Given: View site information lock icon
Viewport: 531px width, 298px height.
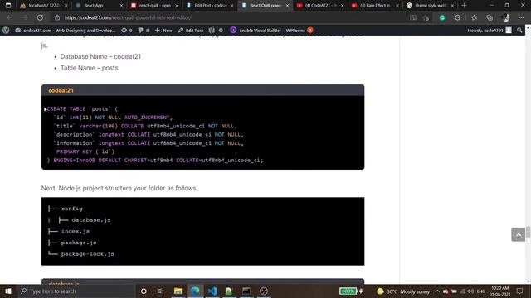Looking at the screenshot, I should pos(57,17).
